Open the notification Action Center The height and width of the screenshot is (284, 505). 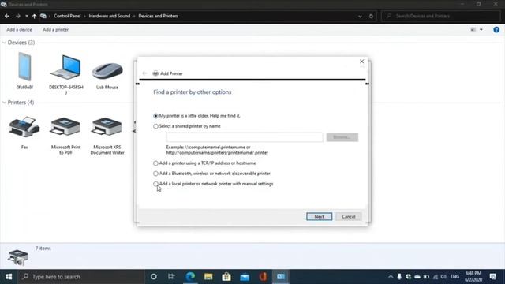pos(492,277)
